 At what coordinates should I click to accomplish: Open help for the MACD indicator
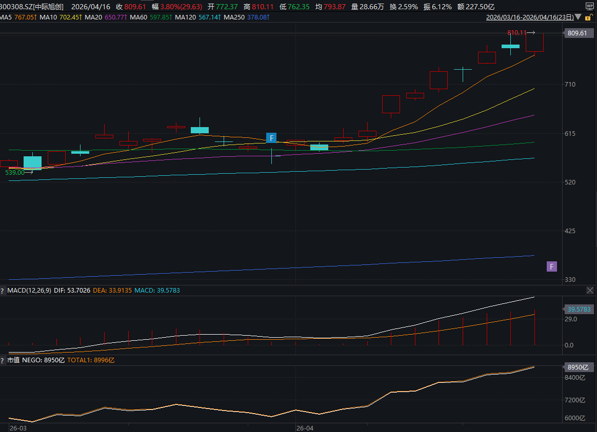[3, 291]
